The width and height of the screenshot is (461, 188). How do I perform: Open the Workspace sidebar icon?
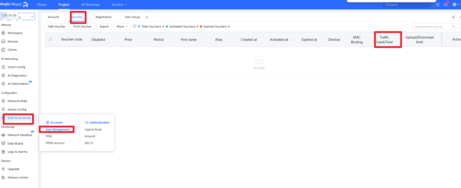point(3,33)
